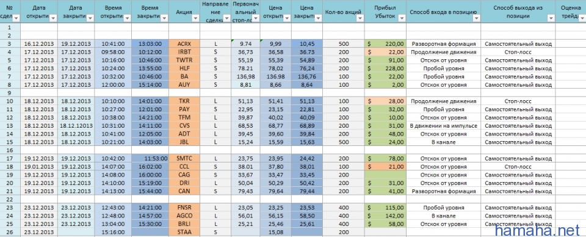Open the Цена открытия filter dropdown
The height and width of the screenshot is (237, 586).
pos(287,18)
